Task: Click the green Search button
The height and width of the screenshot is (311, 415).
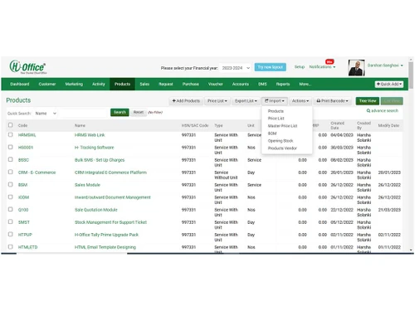Action: (x=120, y=112)
